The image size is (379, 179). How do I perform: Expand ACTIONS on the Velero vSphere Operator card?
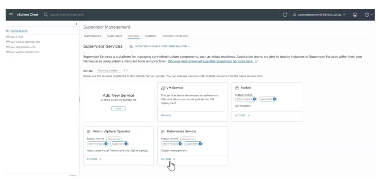(x=94, y=159)
